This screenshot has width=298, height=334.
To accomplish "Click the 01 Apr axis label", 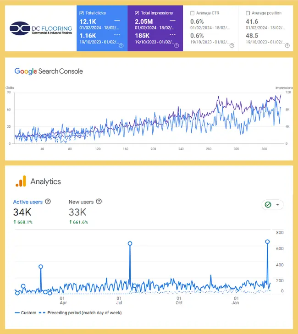I will [63, 301].
